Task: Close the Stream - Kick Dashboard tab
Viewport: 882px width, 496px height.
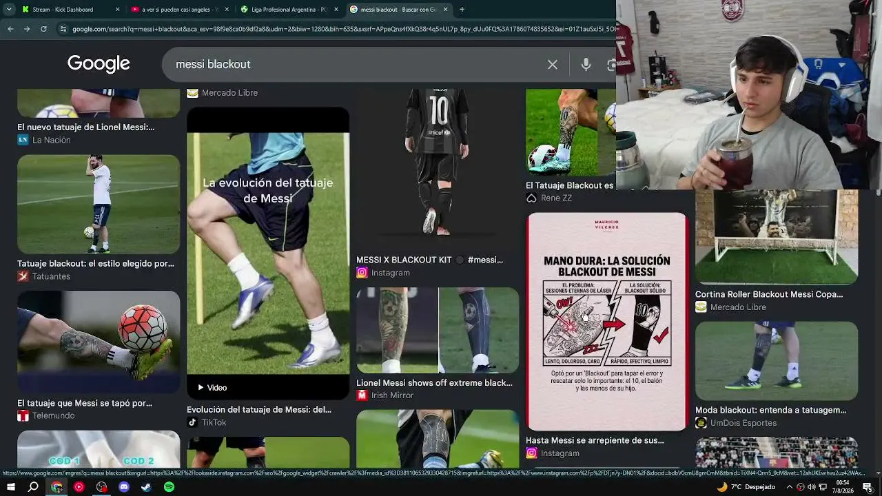Action: click(x=117, y=10)
